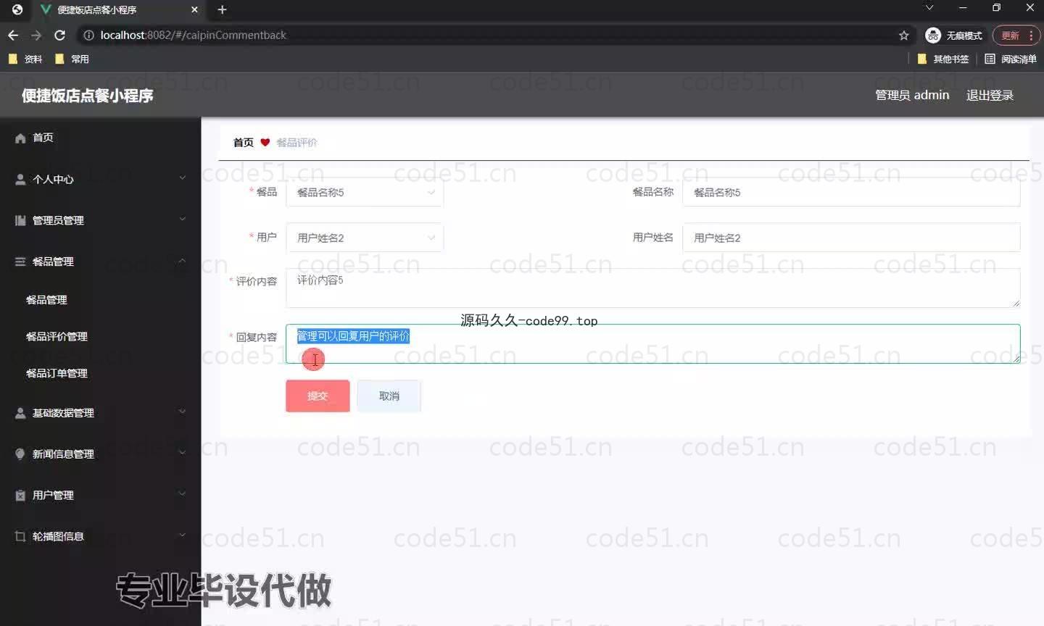This screenshot has width=1044, height=626.
Task: Open a new browser tab with the plus icon
Action: point(222,9)
